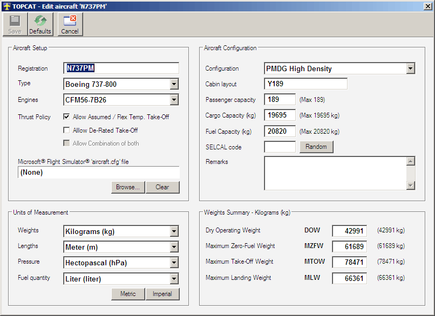The image size is (435, 316).
Task: Click the Registration input field
Action: point(121,68)
